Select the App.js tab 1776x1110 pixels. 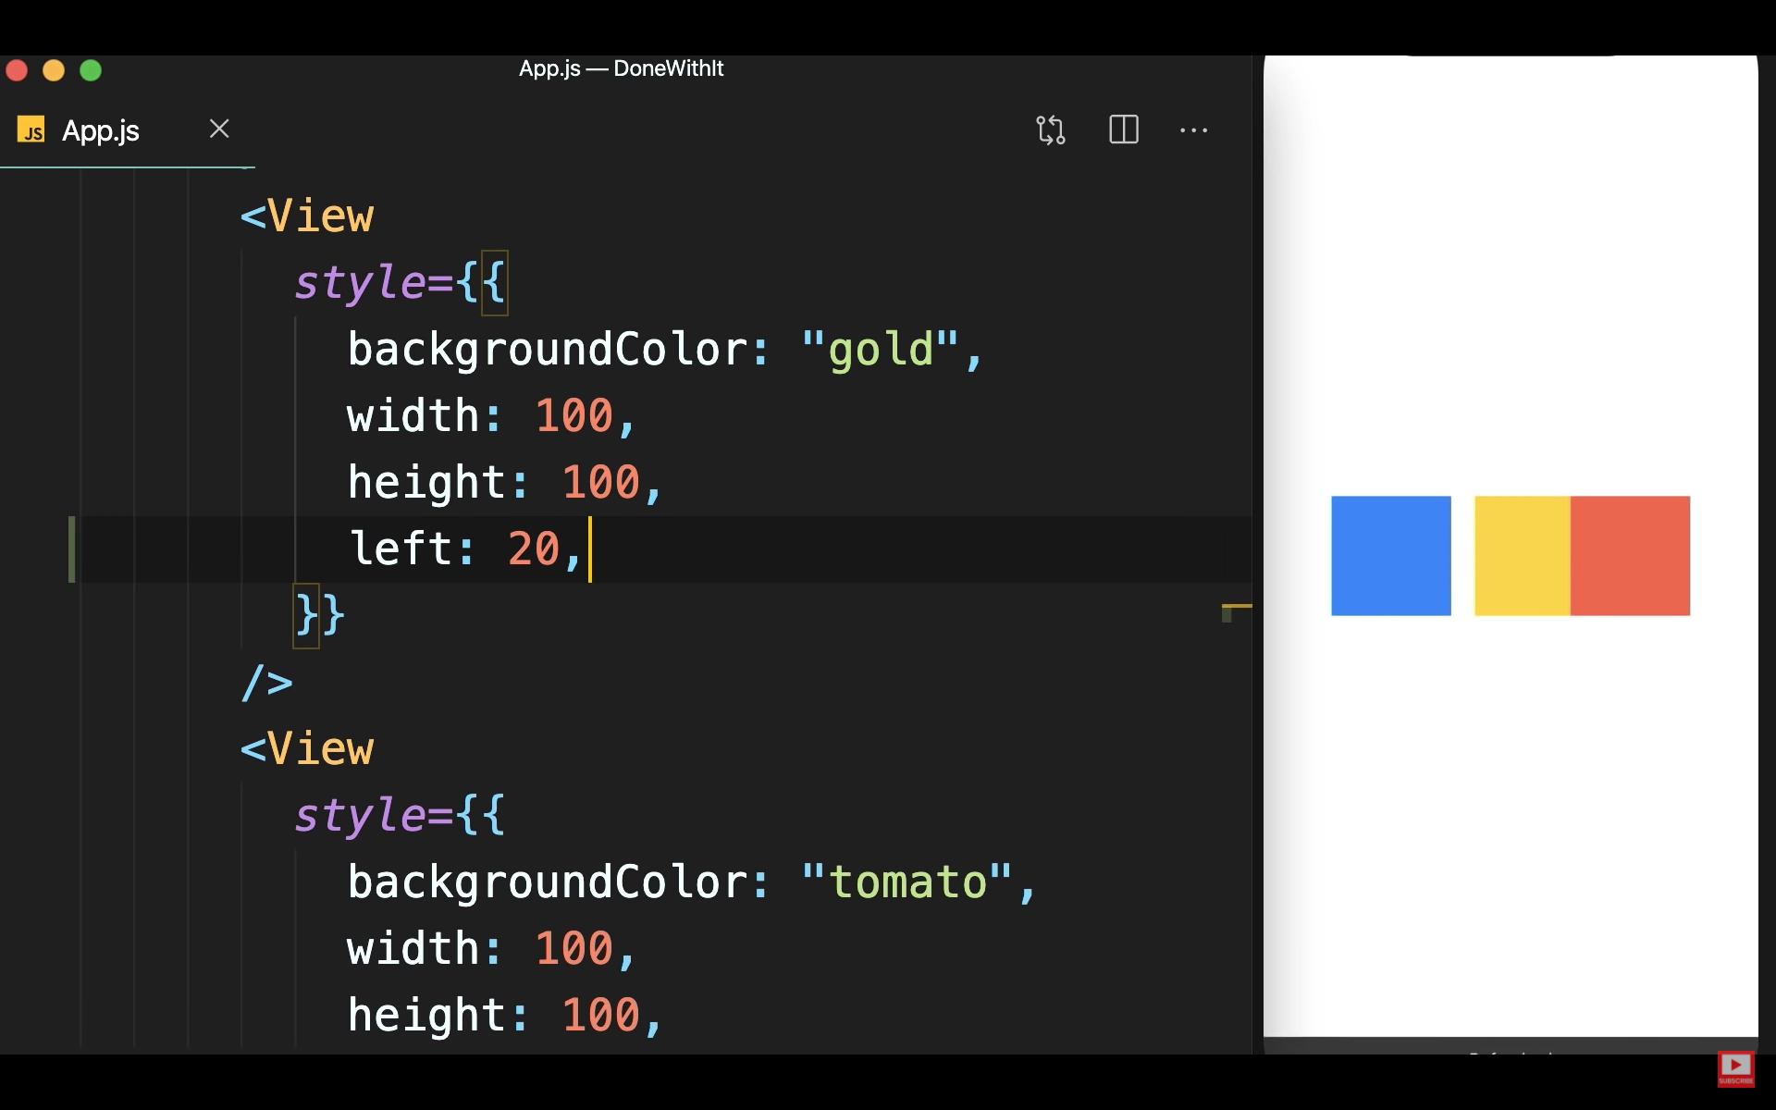[x=100, y=130]
